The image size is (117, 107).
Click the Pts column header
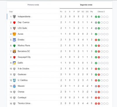(x=92, y=12)
